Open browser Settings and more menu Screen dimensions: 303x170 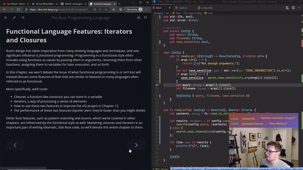click(147, 9)
